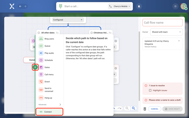Click the Cancel button
The height and width of the screenshot is (118, 189).
(154, 109)
